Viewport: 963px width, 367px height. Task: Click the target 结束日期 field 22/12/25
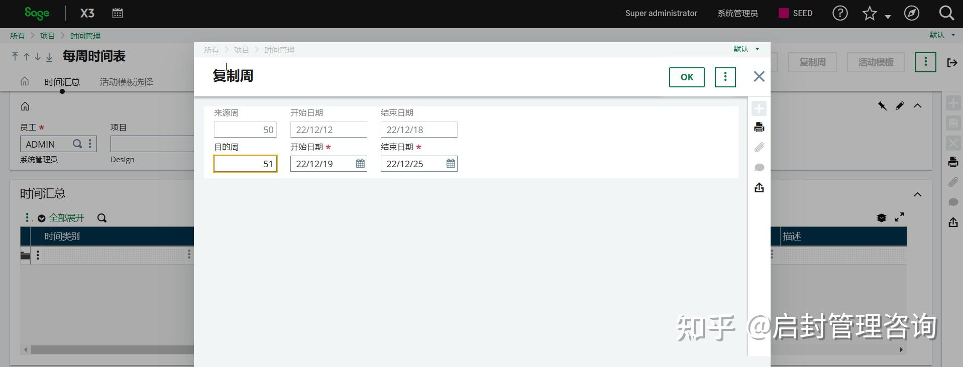[419, 164]
